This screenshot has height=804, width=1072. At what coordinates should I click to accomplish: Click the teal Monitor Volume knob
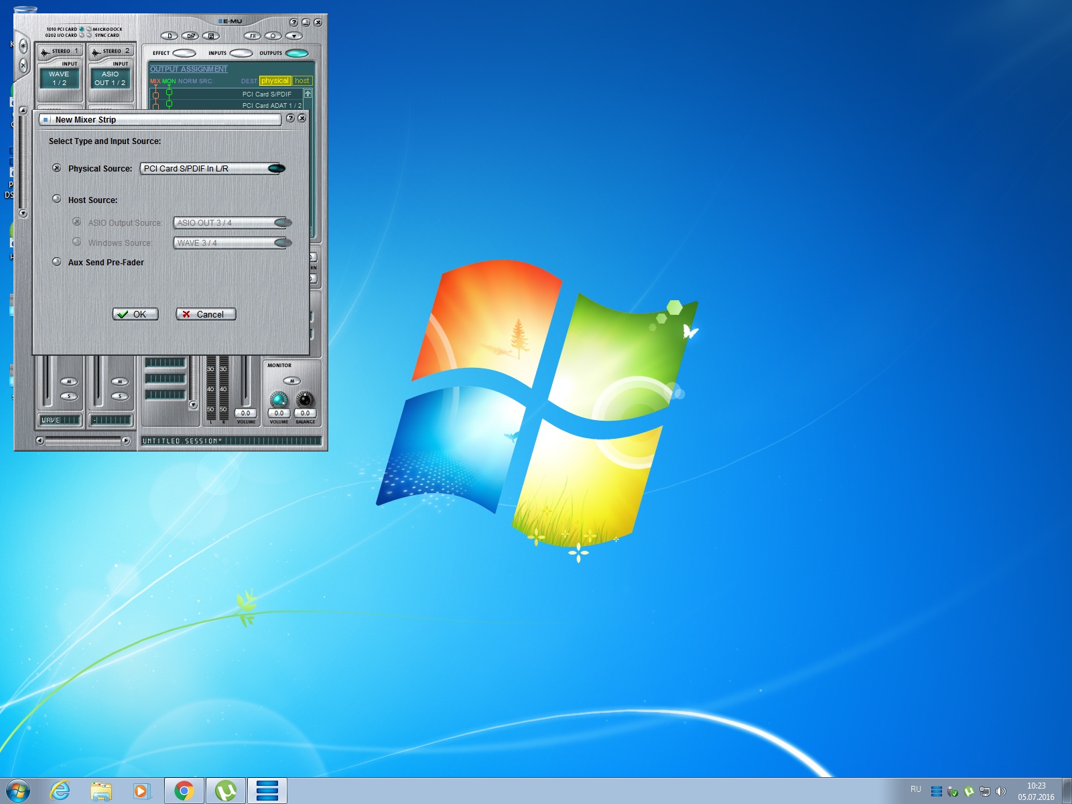click(x=279, y=400)
